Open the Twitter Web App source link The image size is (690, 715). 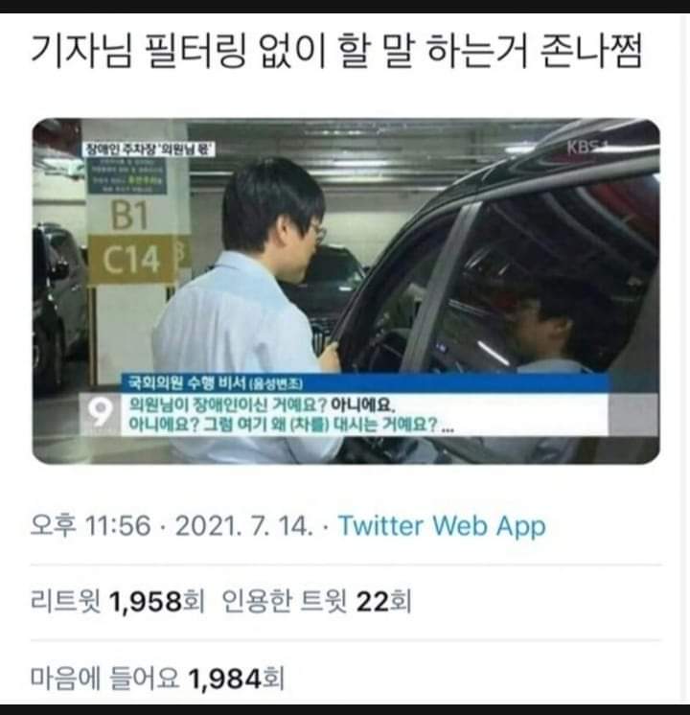(x=442, y=526)
